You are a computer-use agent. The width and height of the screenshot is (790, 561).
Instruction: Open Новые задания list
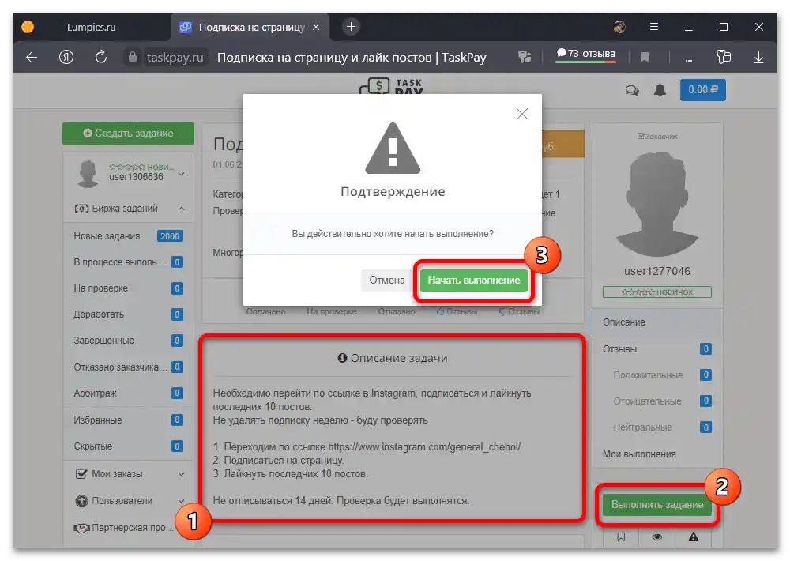click(x=129, y=236)
